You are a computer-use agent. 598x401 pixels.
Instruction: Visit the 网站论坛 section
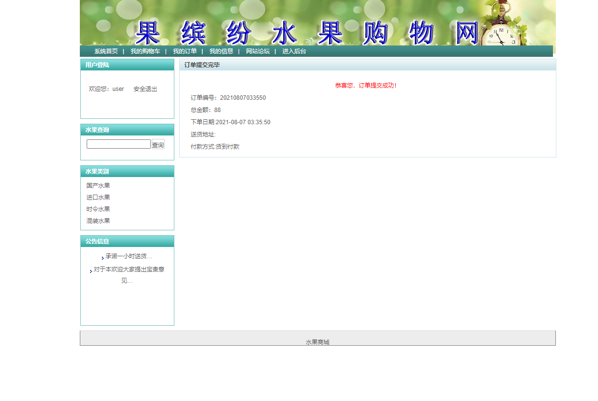coord(257,50)
